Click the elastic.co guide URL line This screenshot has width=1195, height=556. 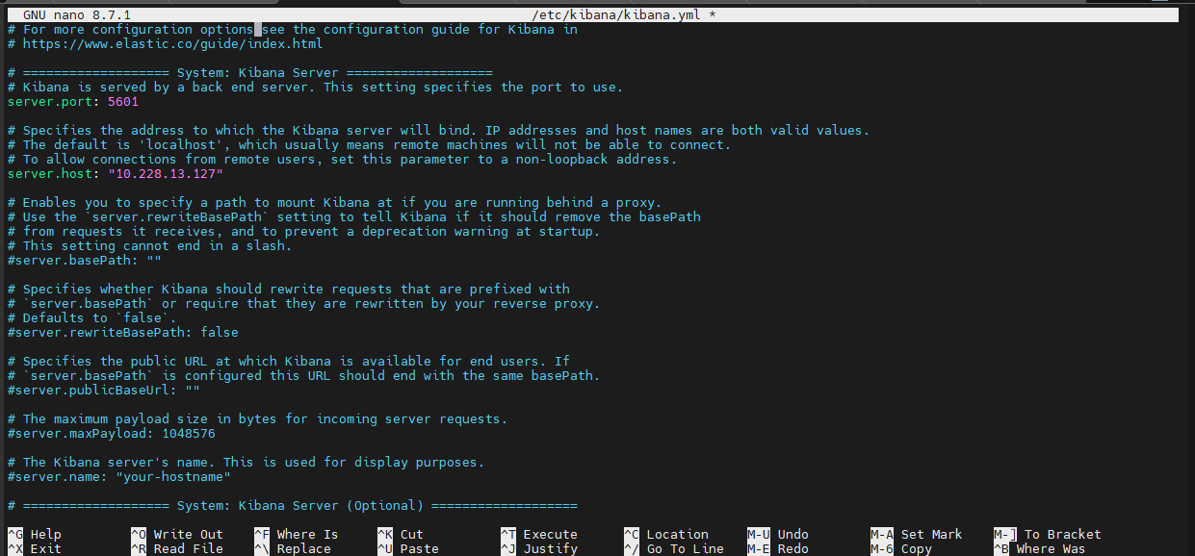[x=166, y=44]
